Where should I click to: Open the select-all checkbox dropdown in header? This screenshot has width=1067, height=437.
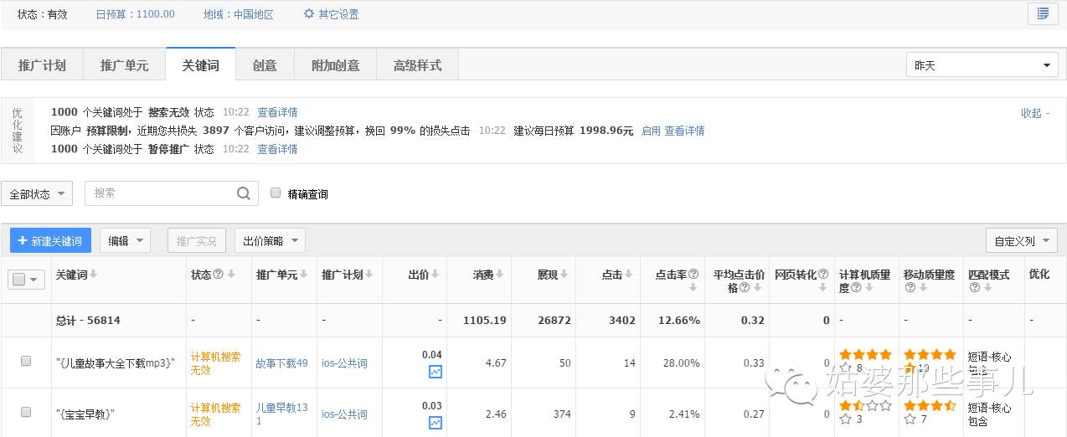[26, 280]
